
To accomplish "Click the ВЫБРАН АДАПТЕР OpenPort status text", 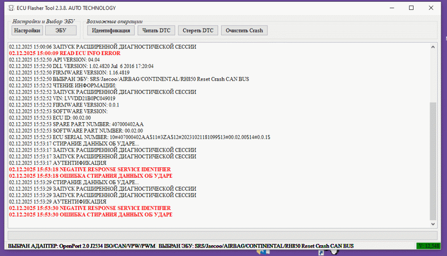I will tap(81, 246).
